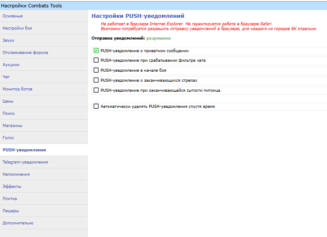Open the Цены sidebar item
This screenshot has height=237, width=327.
8,101
